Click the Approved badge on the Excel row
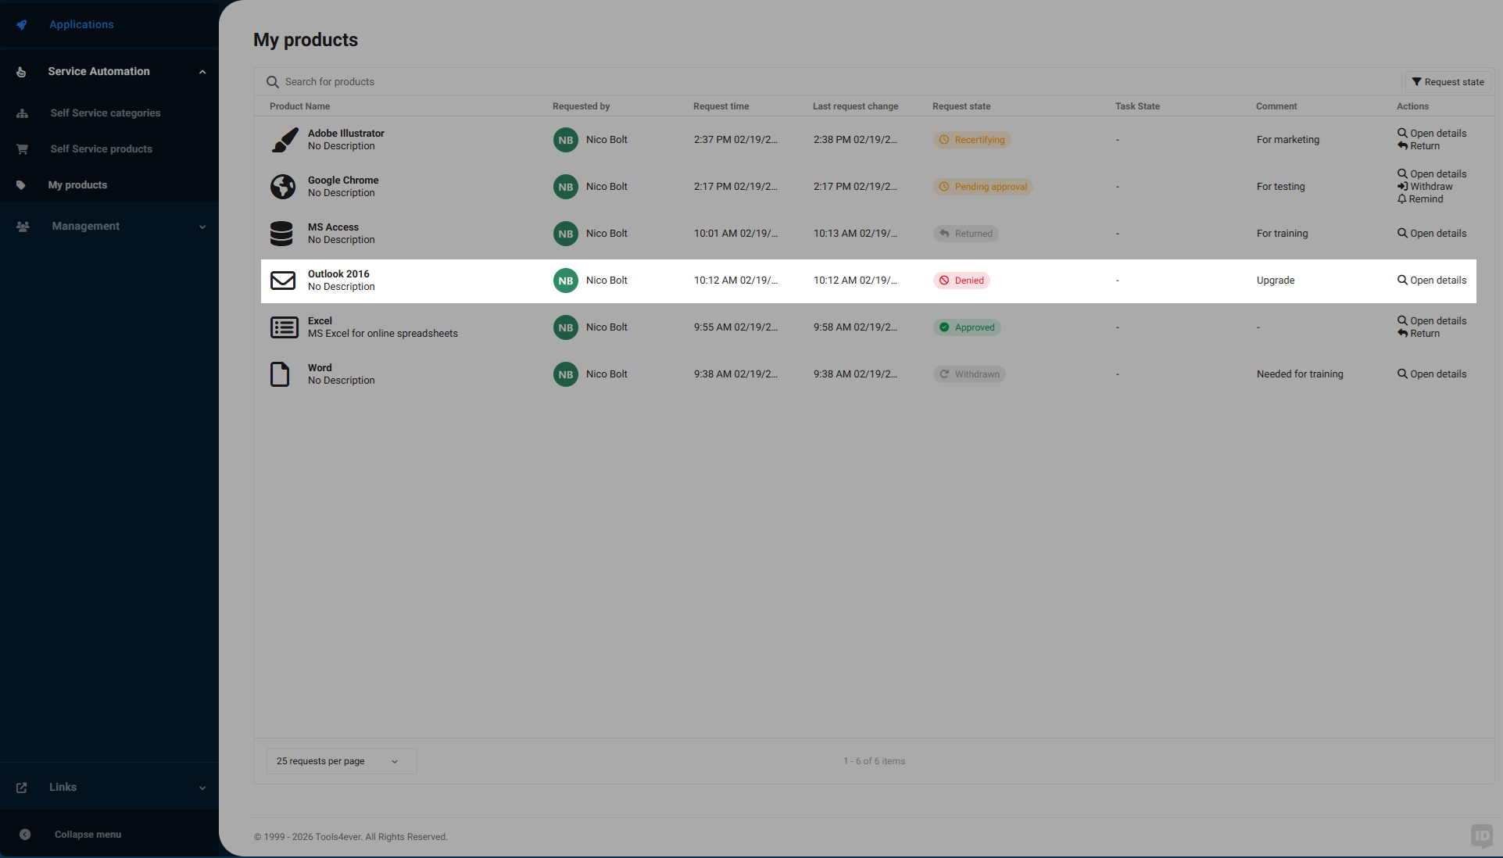This screenshot has width=1503, height=858. point(967,327)
